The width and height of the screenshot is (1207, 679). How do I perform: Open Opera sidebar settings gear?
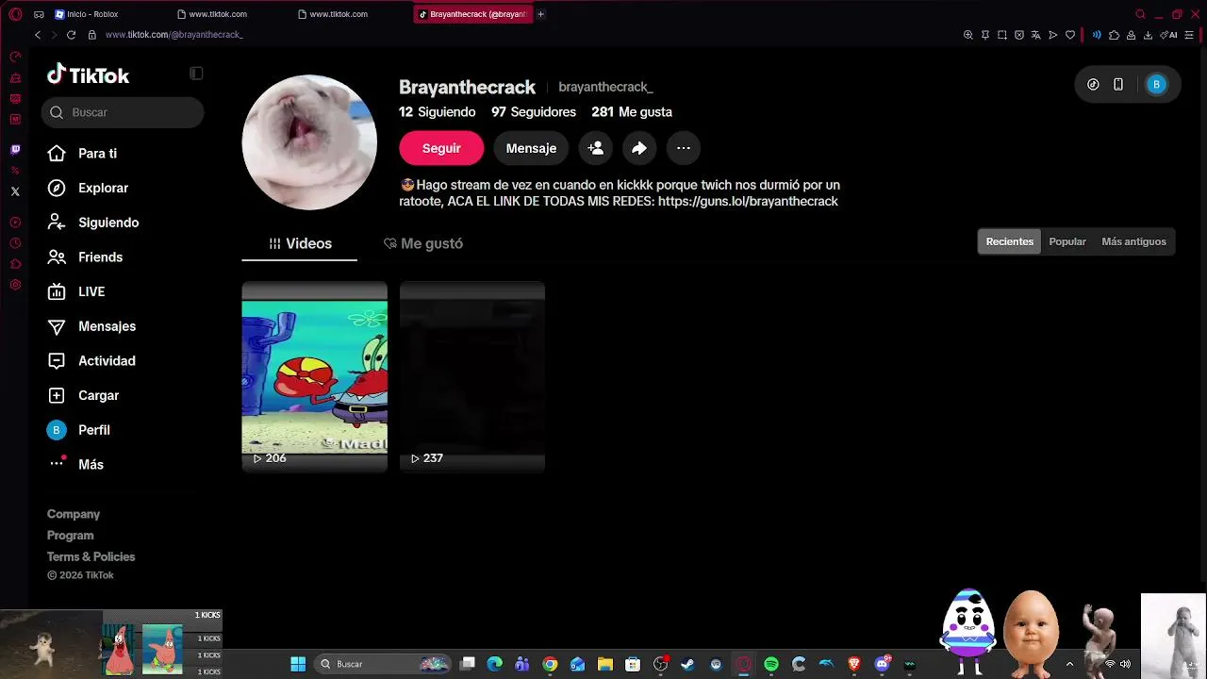pos(15,285)
